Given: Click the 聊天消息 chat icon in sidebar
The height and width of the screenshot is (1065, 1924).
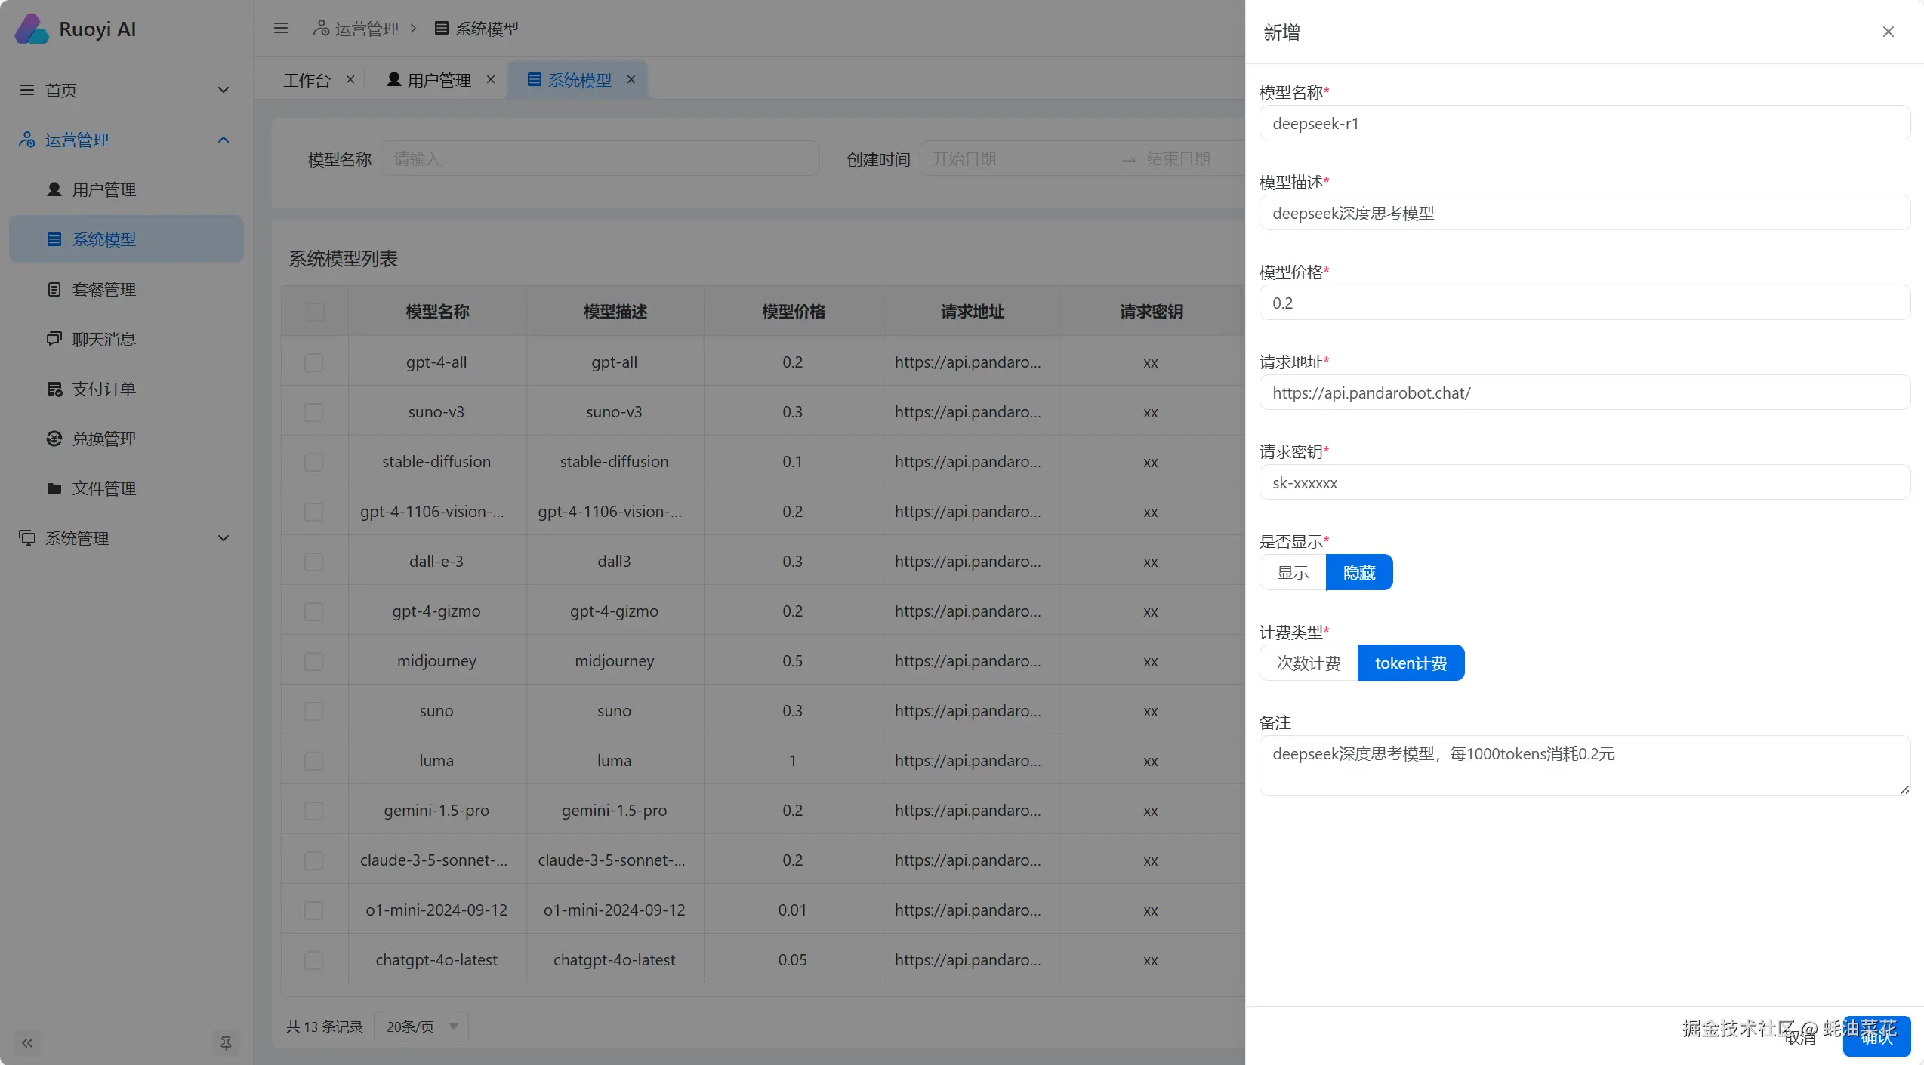Looking at the screenshot, I should (54, 339).
